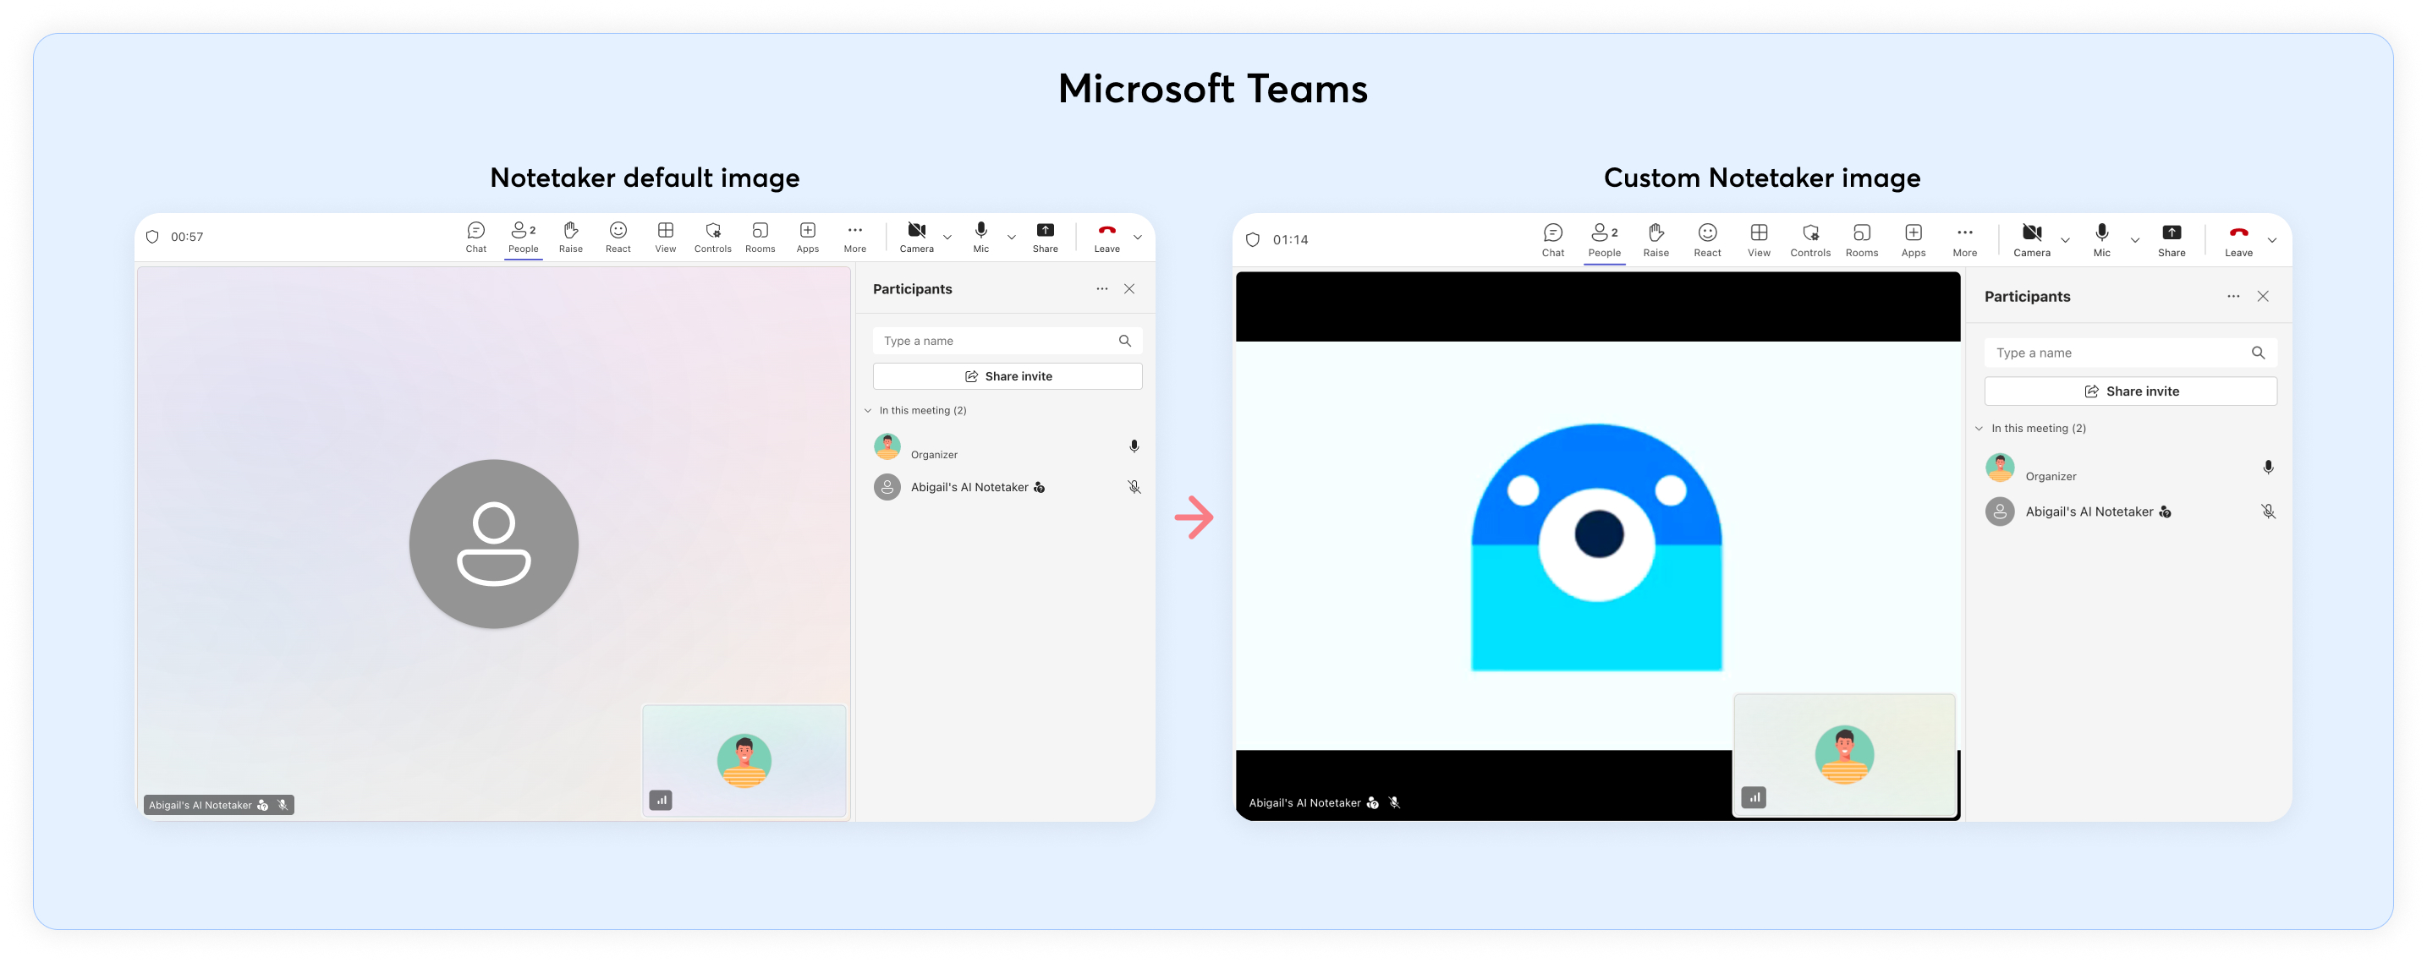Open Chat in the 00:57 meeting toolbar
The width and height of the screenshot is (2427, 963).
point(475,235)
